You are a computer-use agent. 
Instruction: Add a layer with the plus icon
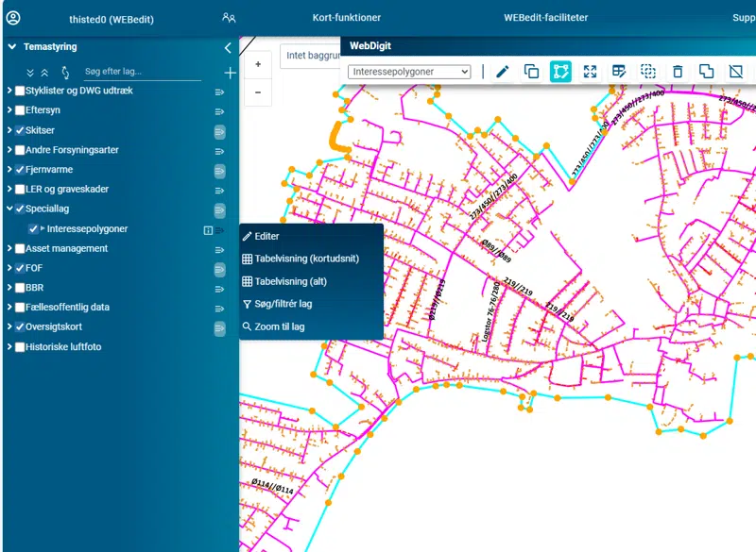[230, 73]
